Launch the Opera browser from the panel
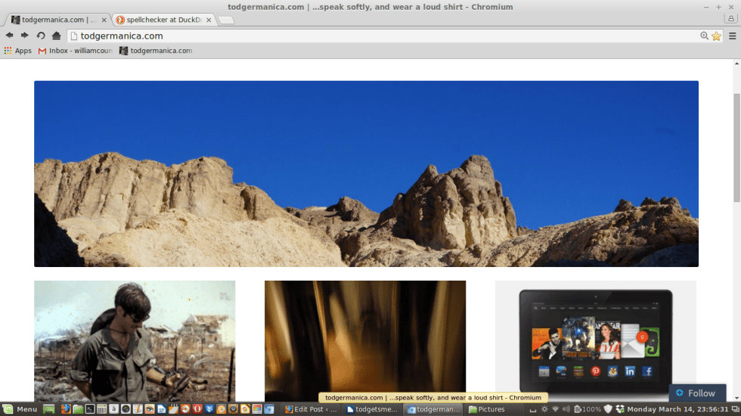This screenshot has width=741, height=416. pyautogui.click(x=197, y=409)
